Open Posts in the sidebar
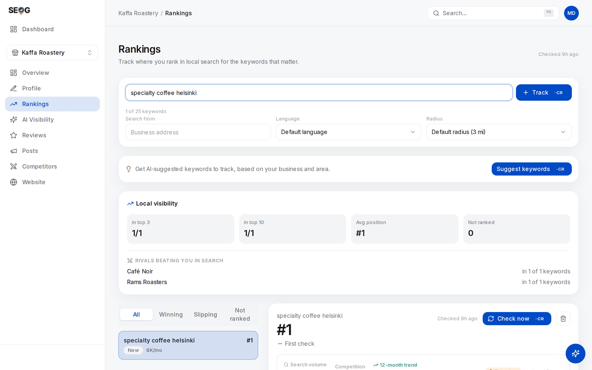 (x=52, y=151)
